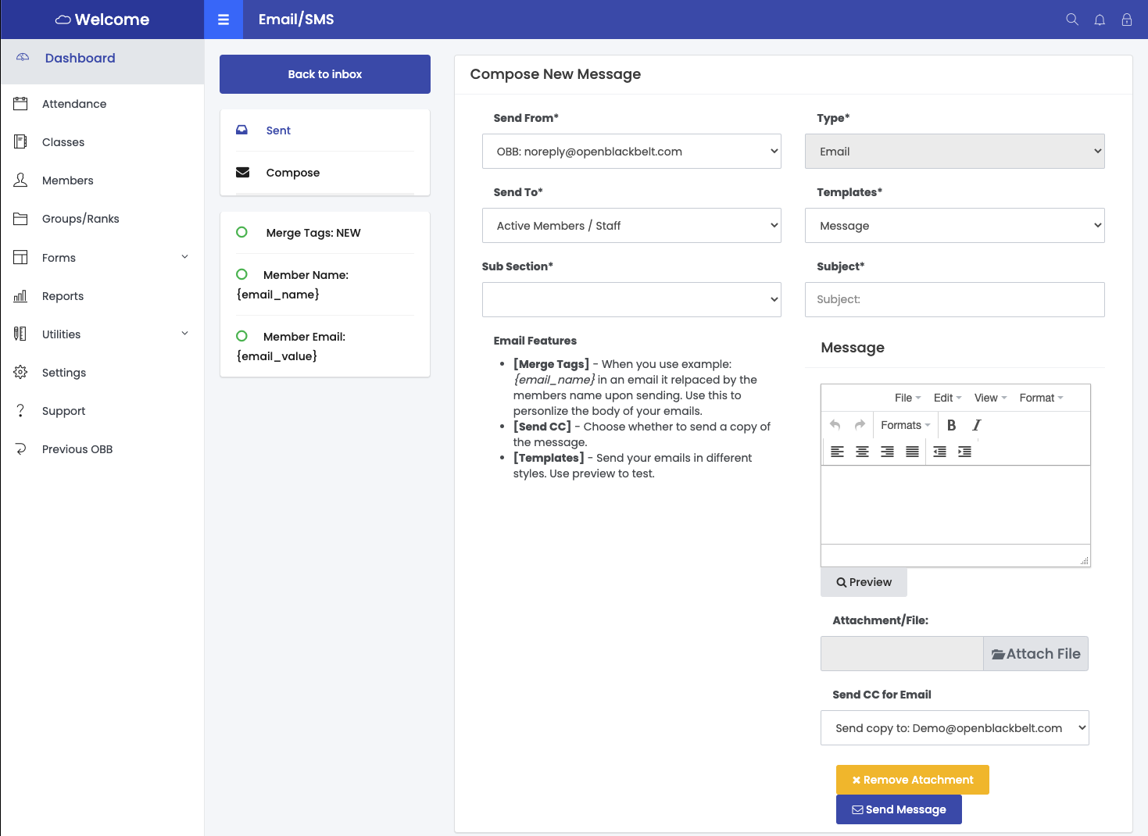1148x836 pixels.
Task: Center-align text in the message editor
Action: (x=862, y=452)
